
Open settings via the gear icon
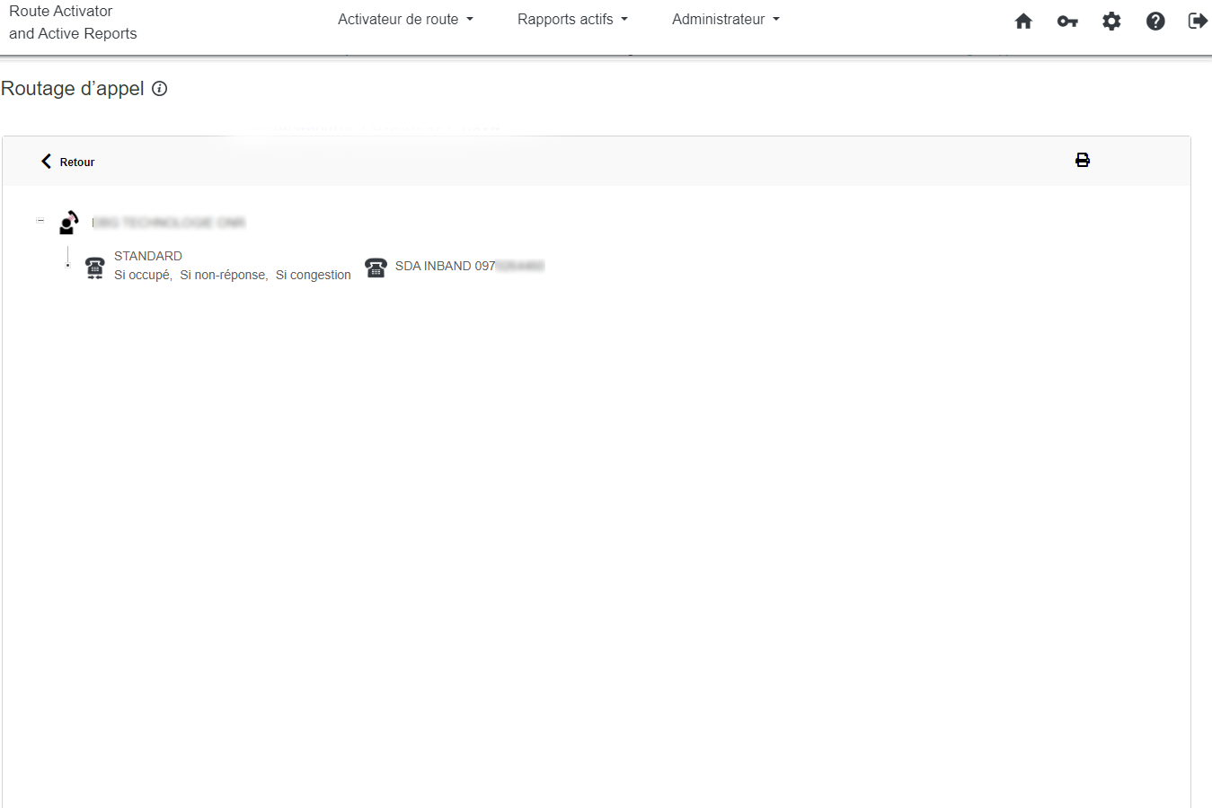[1111, 22]
